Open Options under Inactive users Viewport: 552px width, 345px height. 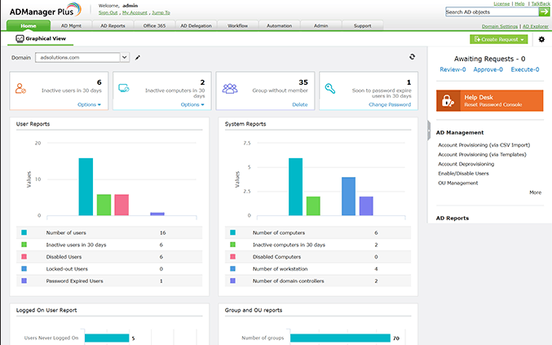point(89,104)
